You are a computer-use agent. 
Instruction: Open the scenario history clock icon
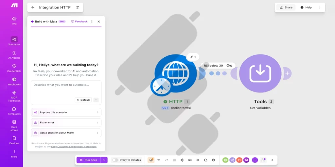(213, 160)
